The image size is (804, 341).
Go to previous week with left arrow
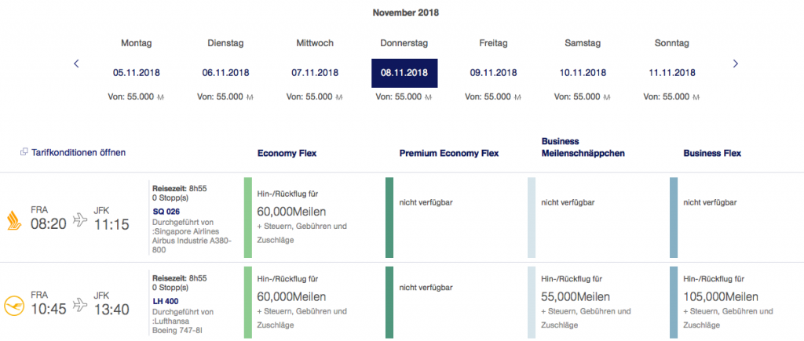coord(76,63)
